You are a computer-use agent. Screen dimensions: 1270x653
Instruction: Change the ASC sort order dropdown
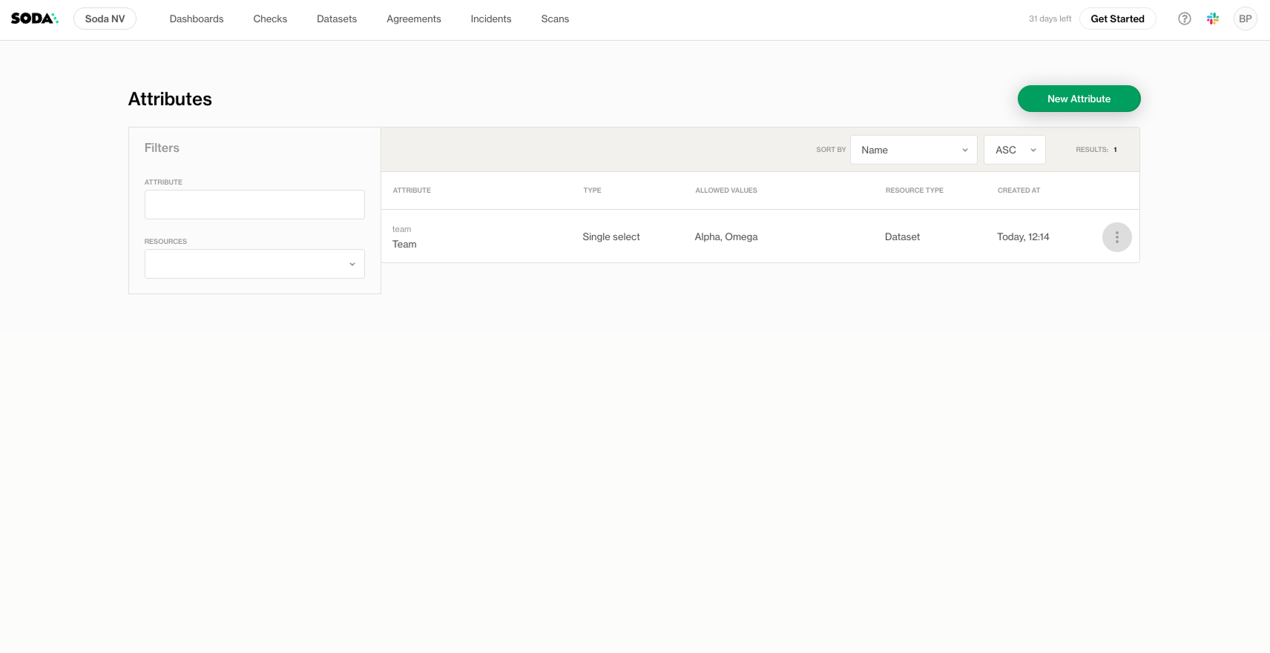pos(1014,150)
